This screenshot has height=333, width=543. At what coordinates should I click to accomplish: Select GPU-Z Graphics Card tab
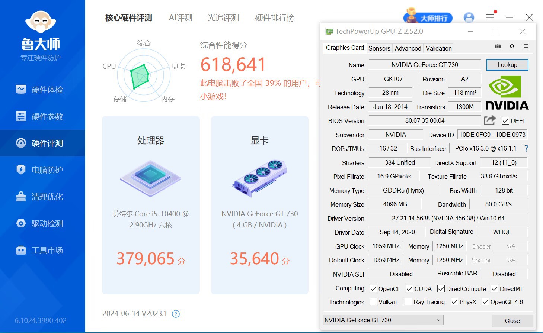coord(345,48)
